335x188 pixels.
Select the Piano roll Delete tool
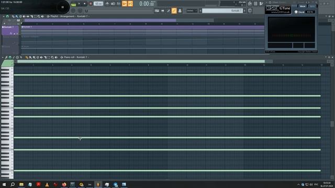pos(38,57)
